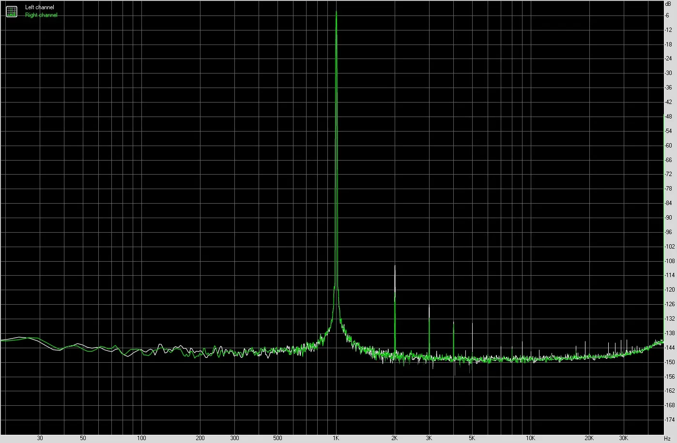Click the 30 Hz label near 50

point(40,438)
